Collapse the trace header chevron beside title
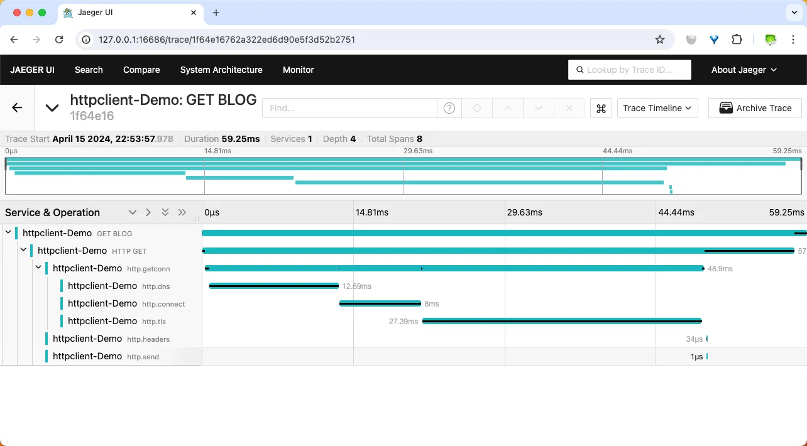This screenshot has width=807, height=446. click(x=52, y=108)
